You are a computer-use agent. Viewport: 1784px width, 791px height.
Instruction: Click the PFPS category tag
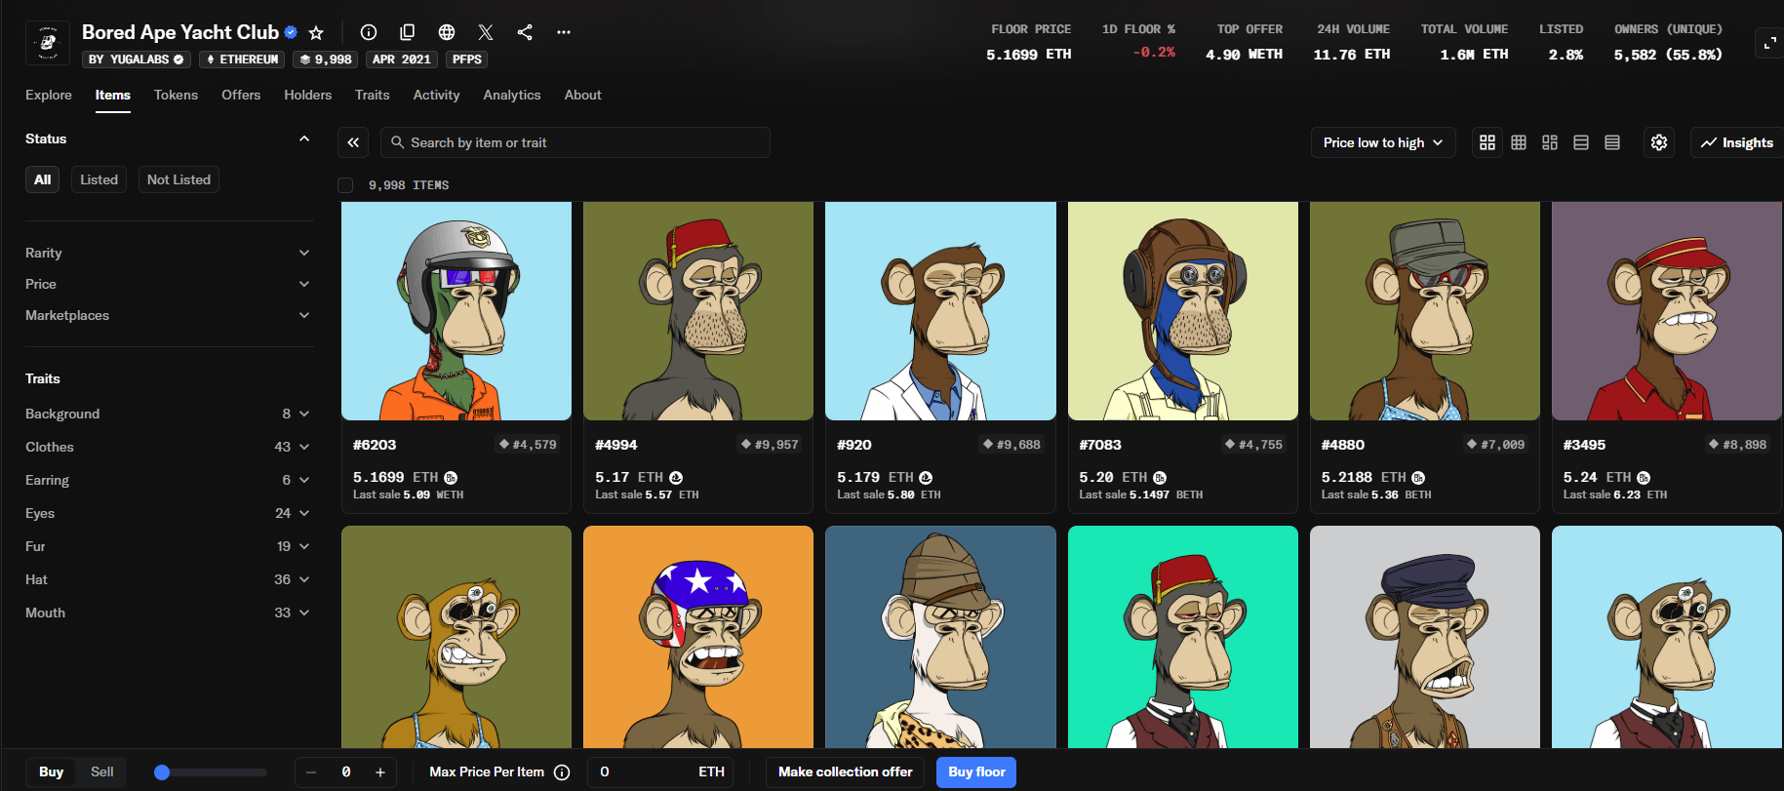pos(467,59)
